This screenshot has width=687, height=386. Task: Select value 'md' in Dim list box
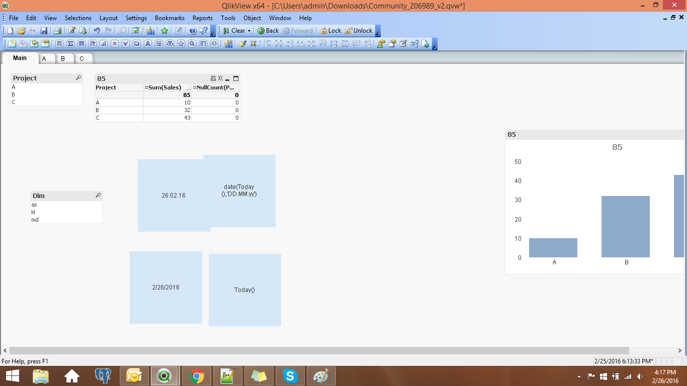click(66, 220)
